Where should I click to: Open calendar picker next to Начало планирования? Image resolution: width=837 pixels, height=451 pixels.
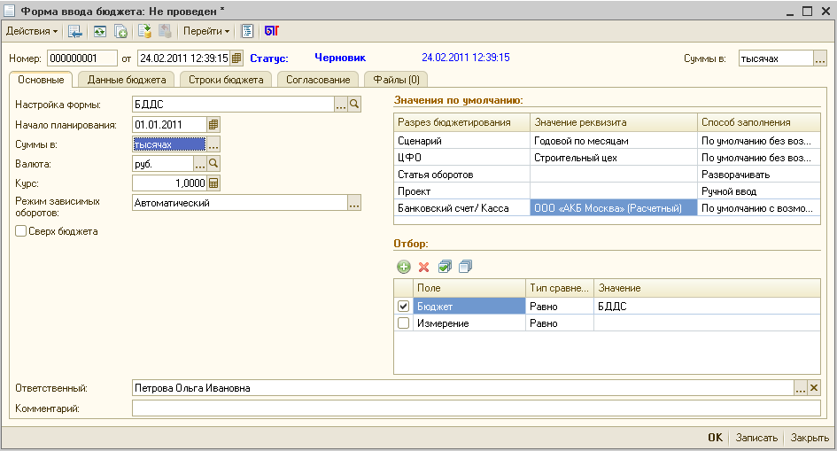click(x=213, y=125)
